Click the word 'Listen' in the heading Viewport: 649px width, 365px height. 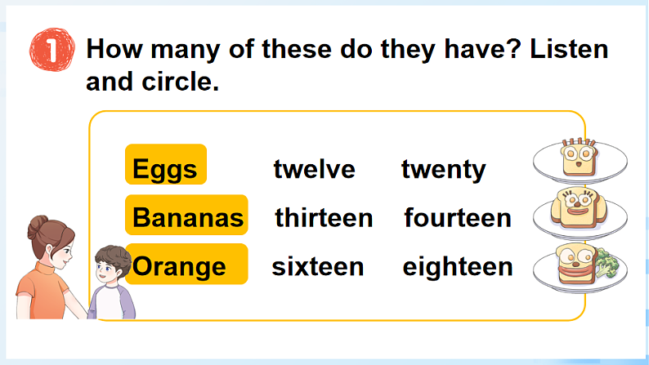click(569, 48)
